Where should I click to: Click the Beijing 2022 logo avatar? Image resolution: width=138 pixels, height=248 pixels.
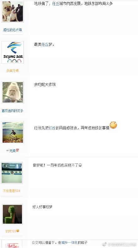pyautogui.click(x=13, y=52)
